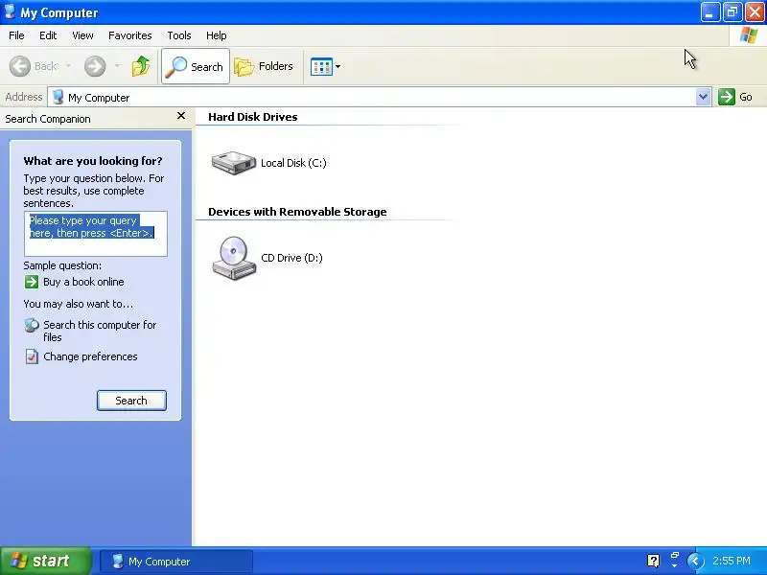Open the View menu

click(82, 35)
